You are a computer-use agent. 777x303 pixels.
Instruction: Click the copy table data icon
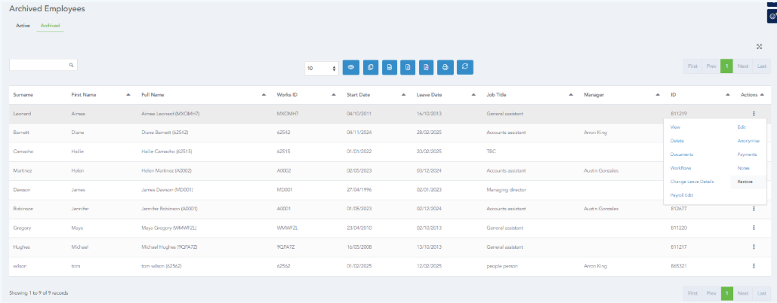click(x=370, y=67)
